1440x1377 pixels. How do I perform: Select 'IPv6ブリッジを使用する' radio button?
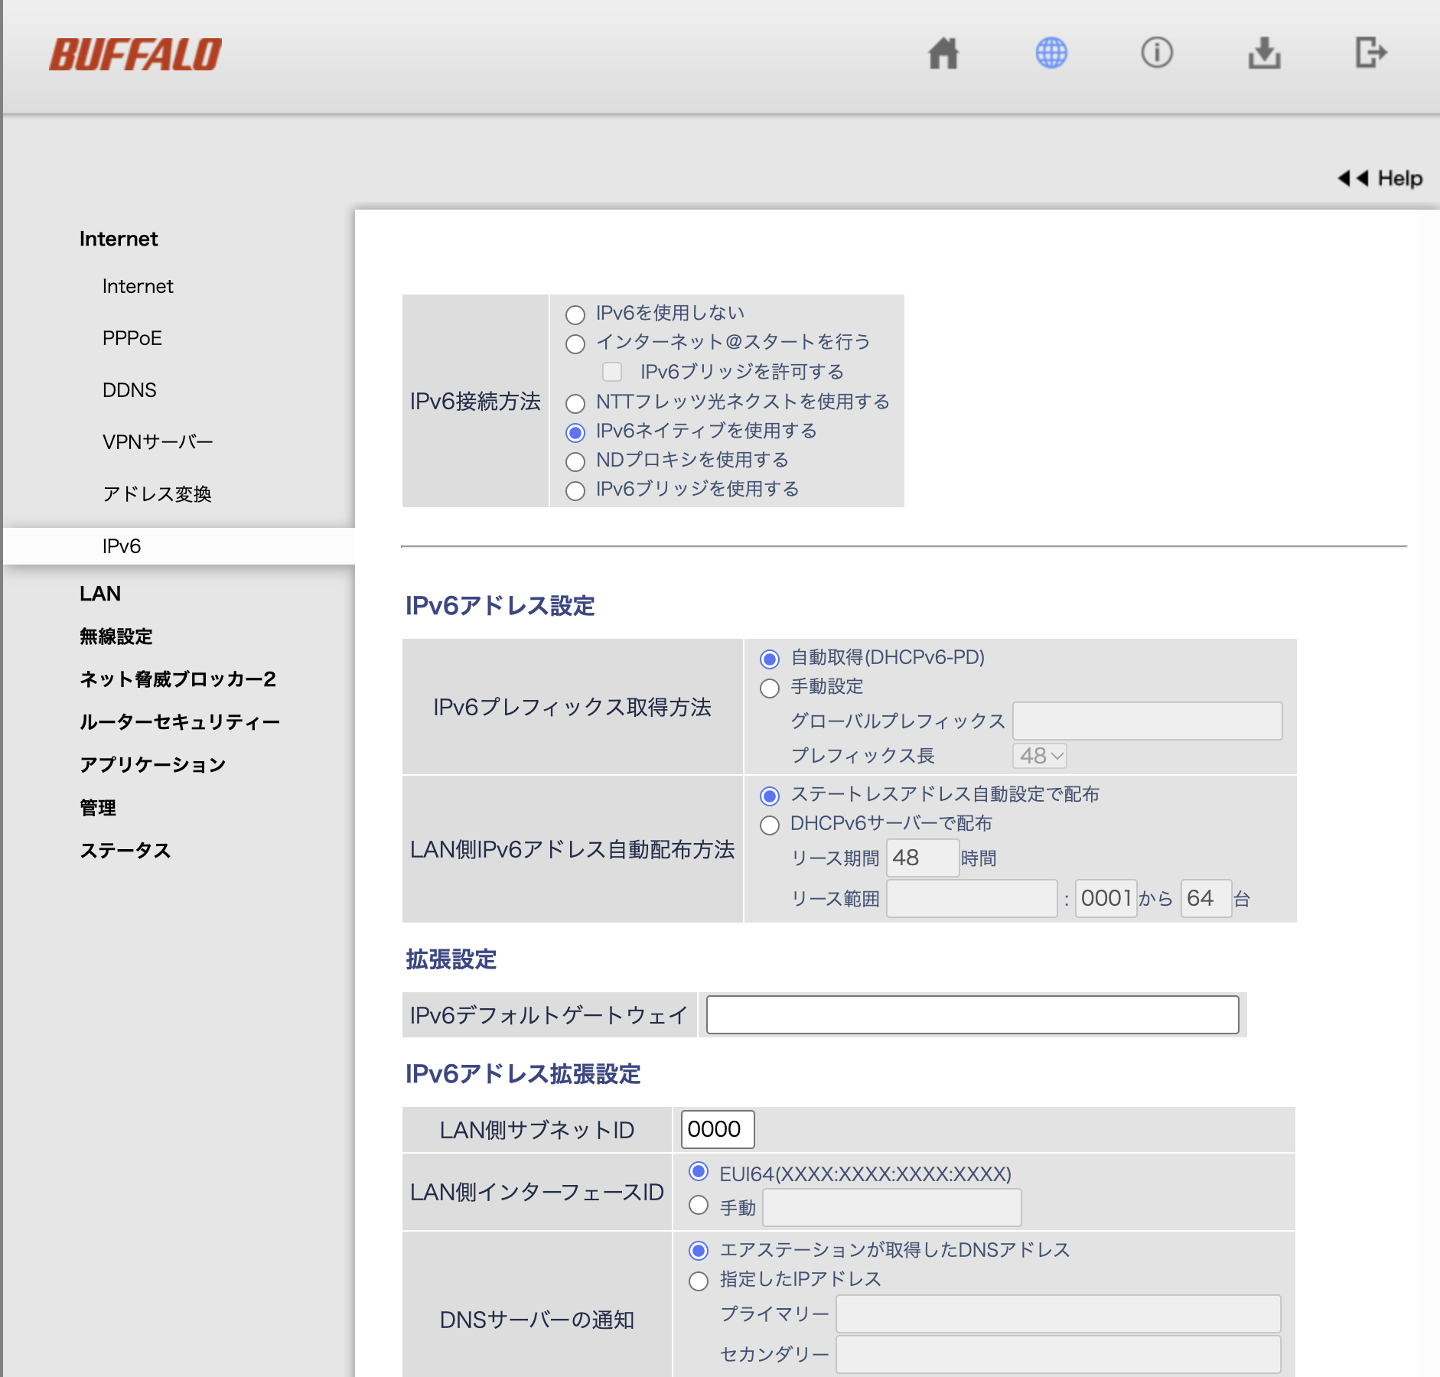pos(575,490)
